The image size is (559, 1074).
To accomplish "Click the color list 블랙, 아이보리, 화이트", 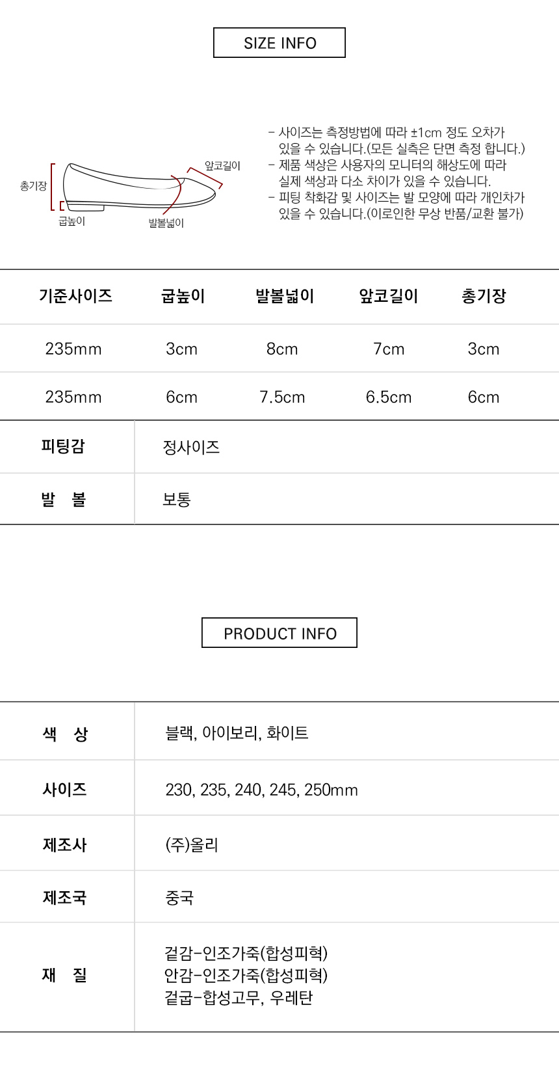I will [237, 733].
